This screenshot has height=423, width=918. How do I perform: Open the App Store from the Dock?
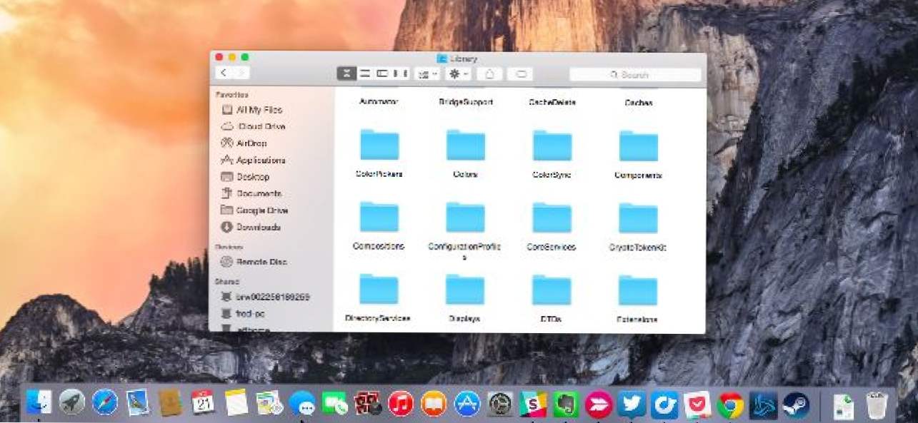pyautogui.click(x=467, y=404)
